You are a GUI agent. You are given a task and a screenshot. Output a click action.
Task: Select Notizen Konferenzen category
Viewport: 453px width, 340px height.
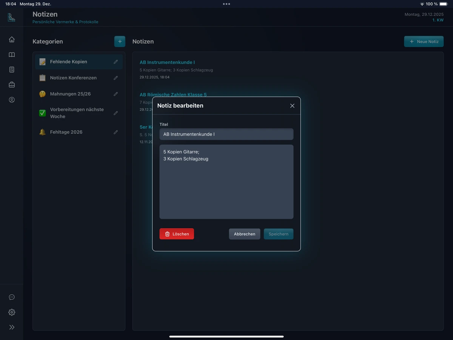(x=73, y=78)
